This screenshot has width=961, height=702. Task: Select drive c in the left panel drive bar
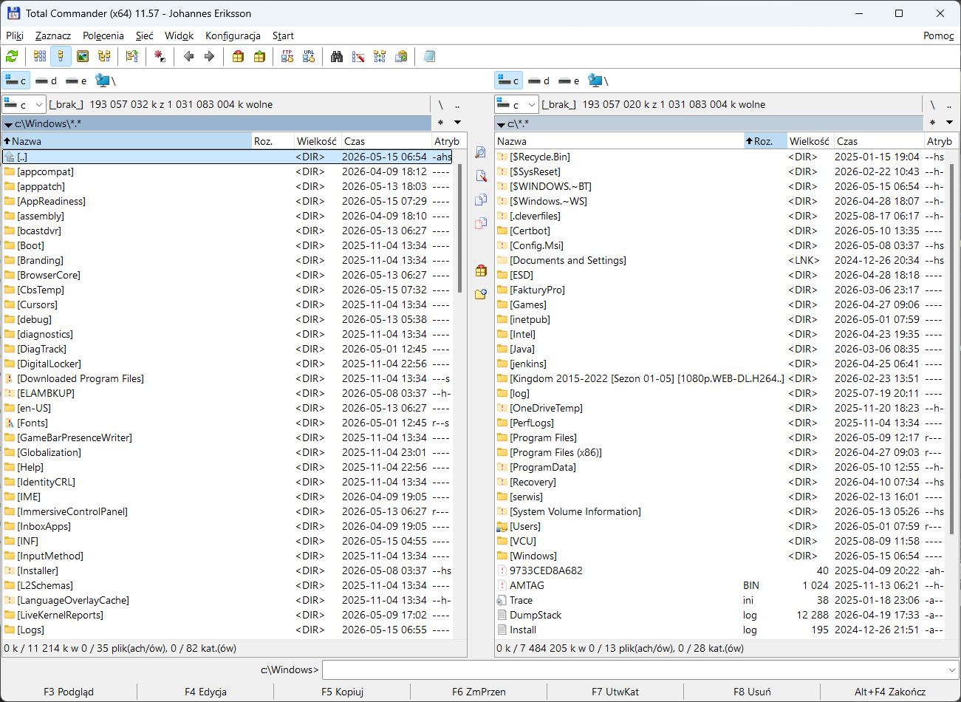[16, 81]
